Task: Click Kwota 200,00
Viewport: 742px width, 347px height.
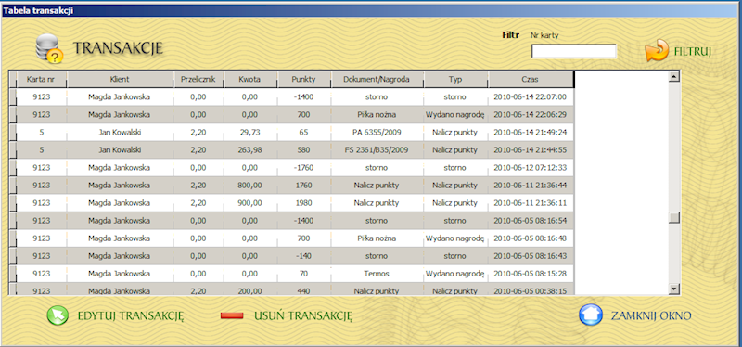Action: 249,291
